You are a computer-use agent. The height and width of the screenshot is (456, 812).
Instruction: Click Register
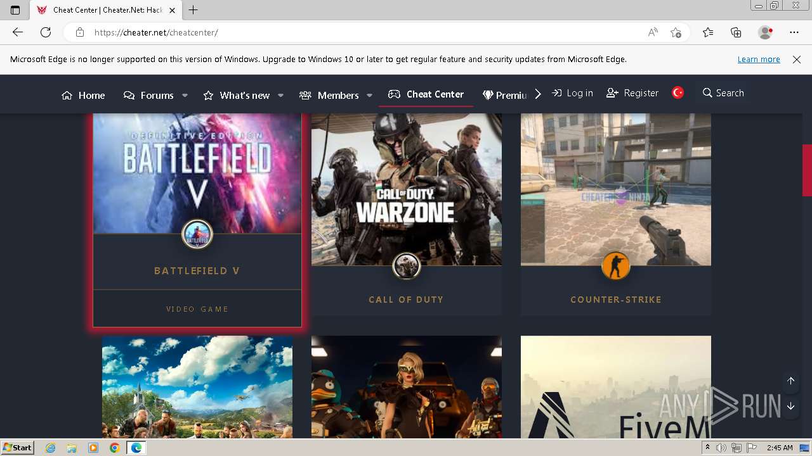[632, 93]
